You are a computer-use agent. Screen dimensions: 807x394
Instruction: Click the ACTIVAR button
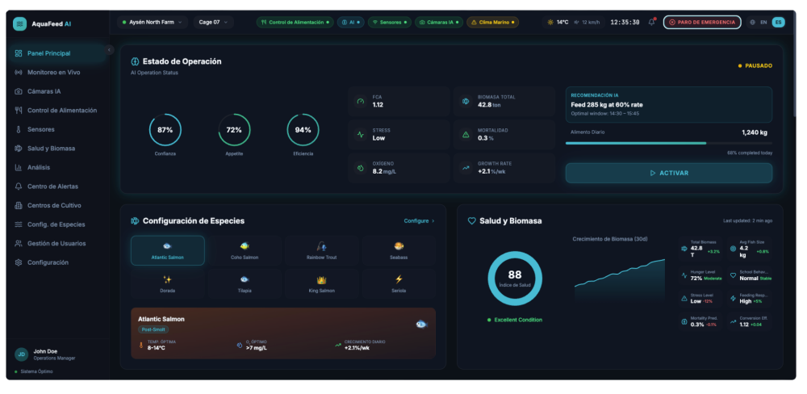[668, 173]
